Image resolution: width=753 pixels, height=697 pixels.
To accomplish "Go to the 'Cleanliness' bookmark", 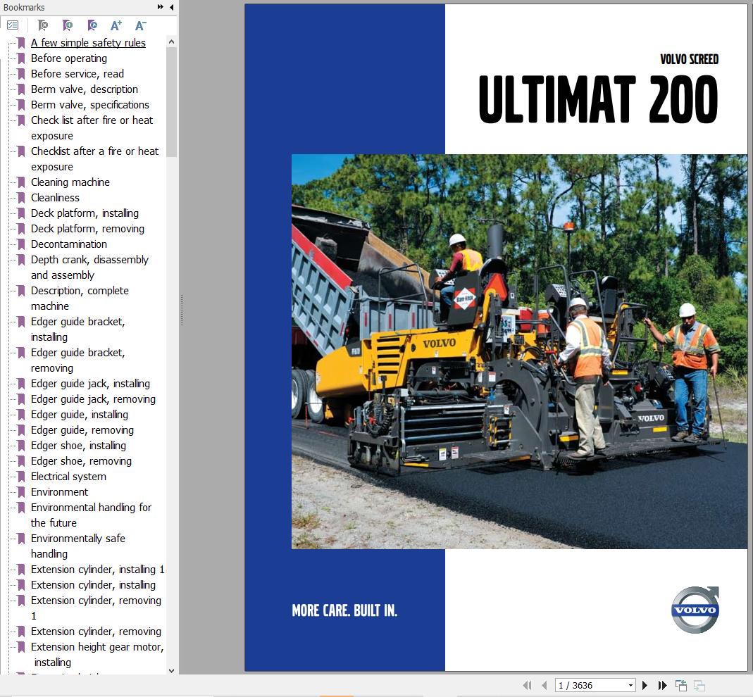I will [x=55, y=197].
